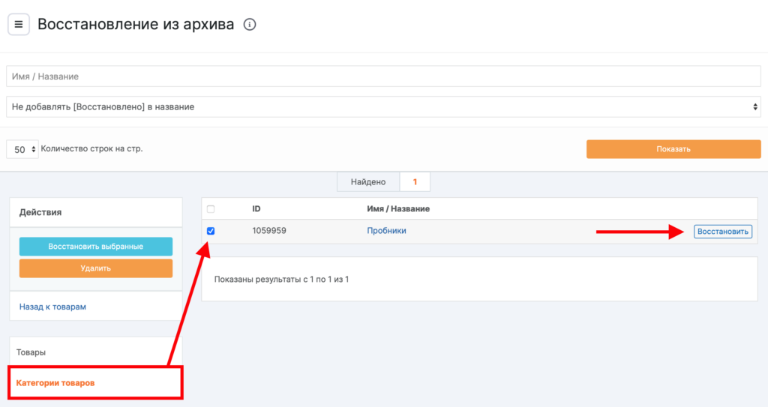The width and height of the screenshot is (768, 407).
Task: Click the Действия panel header
Action: click(40, 212)
